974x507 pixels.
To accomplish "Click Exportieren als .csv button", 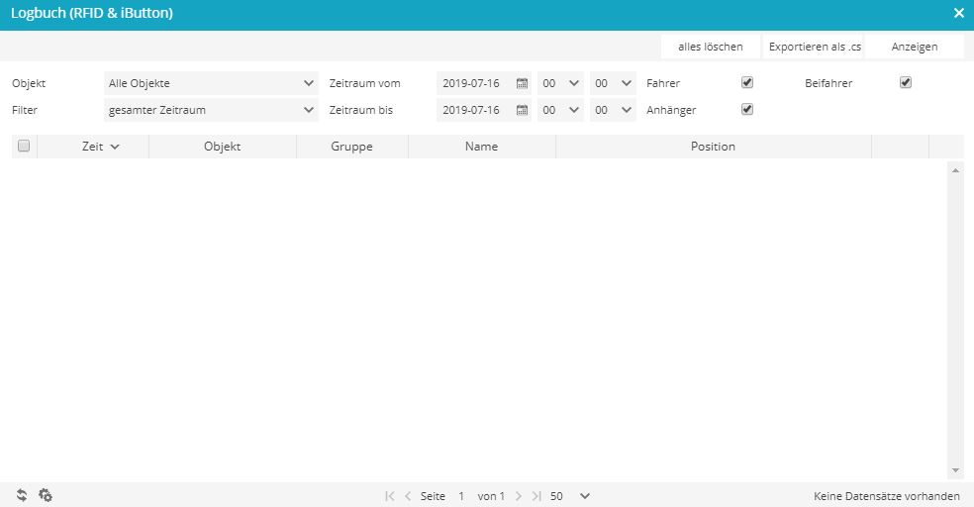I will tap(814, 47).
